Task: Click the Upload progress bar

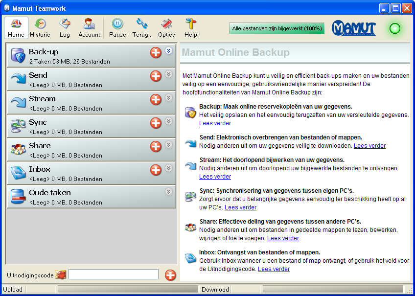Action: tap(128, 289)
